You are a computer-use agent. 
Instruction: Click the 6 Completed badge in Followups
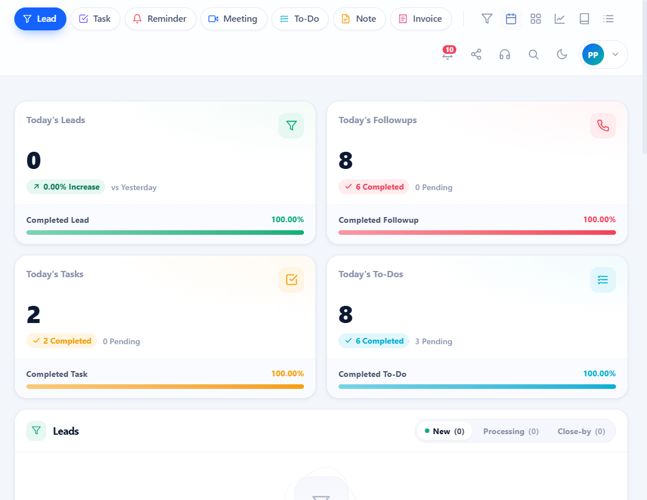[374, 187]
